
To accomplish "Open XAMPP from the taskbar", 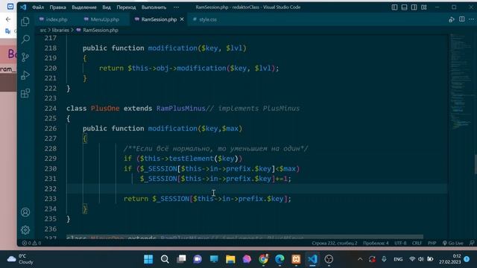I will click(x=296, y=259).
